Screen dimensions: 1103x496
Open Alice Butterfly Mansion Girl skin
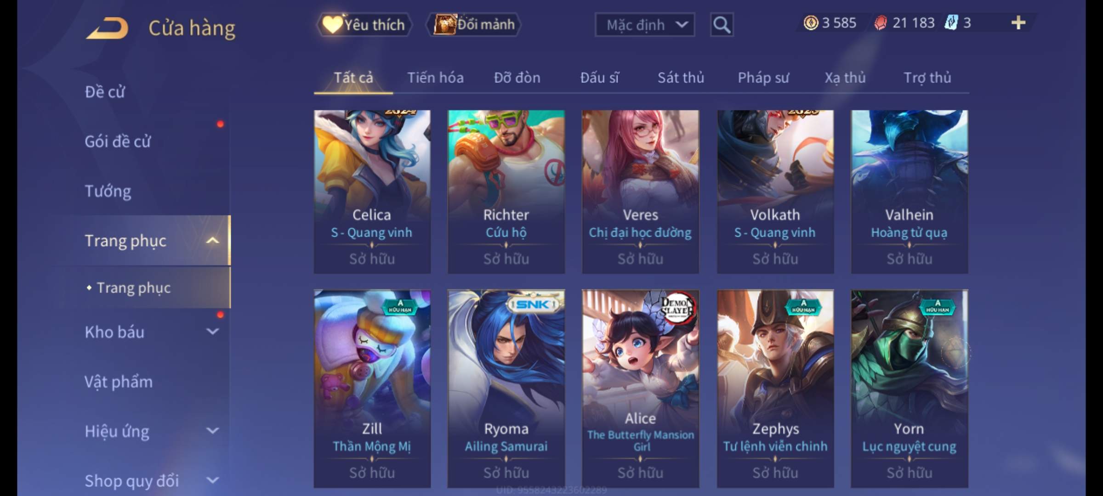point(640,389)
